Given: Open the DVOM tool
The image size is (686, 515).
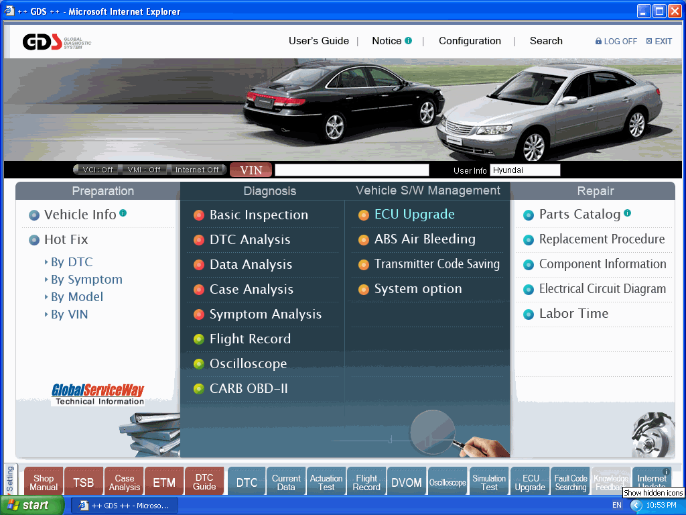Looking at the screenshot, I should [407, 481].
